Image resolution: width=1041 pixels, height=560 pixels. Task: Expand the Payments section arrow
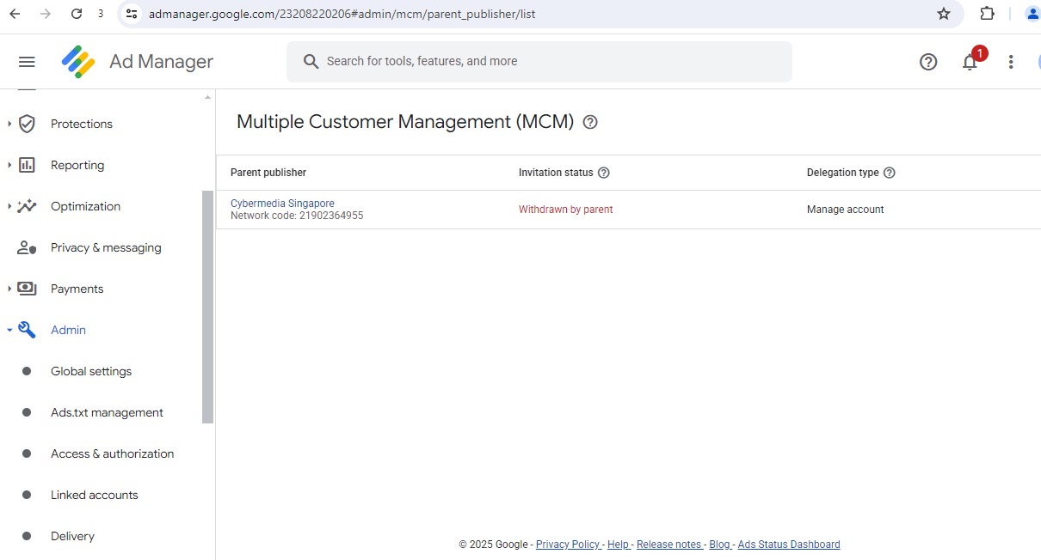pos(9,289)
